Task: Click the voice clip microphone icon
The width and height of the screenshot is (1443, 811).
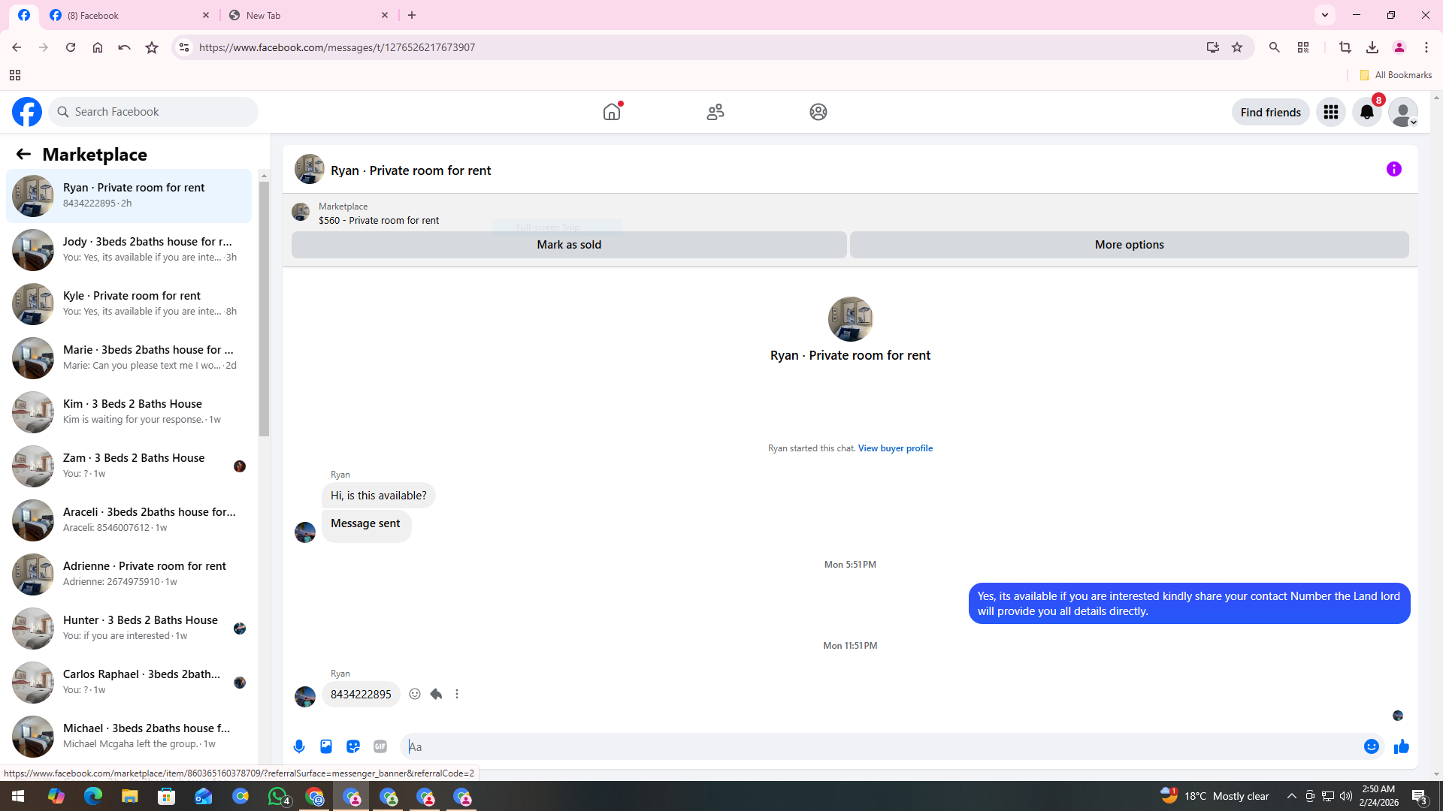Action: tap(299, 746)
